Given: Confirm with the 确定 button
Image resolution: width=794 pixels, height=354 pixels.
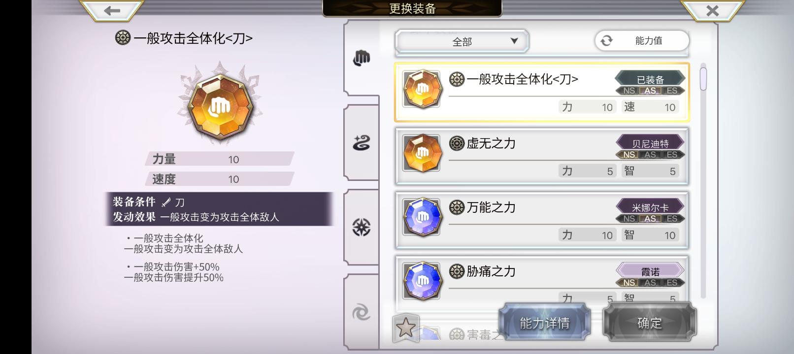Looking at the screenshot, I should [650, 323].
